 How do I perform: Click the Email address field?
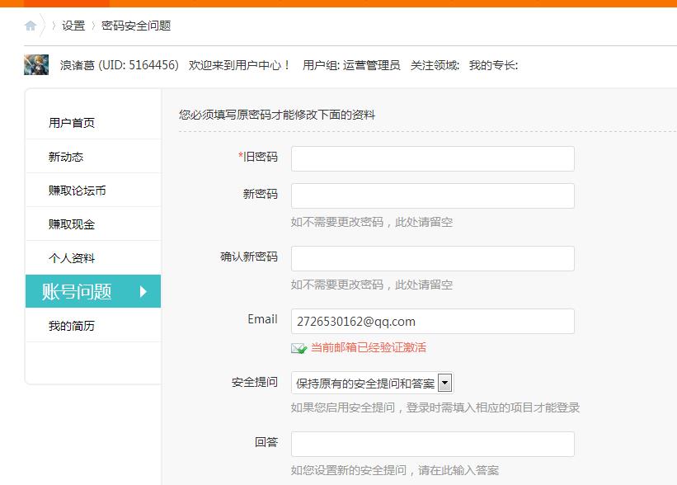(432, 321)
